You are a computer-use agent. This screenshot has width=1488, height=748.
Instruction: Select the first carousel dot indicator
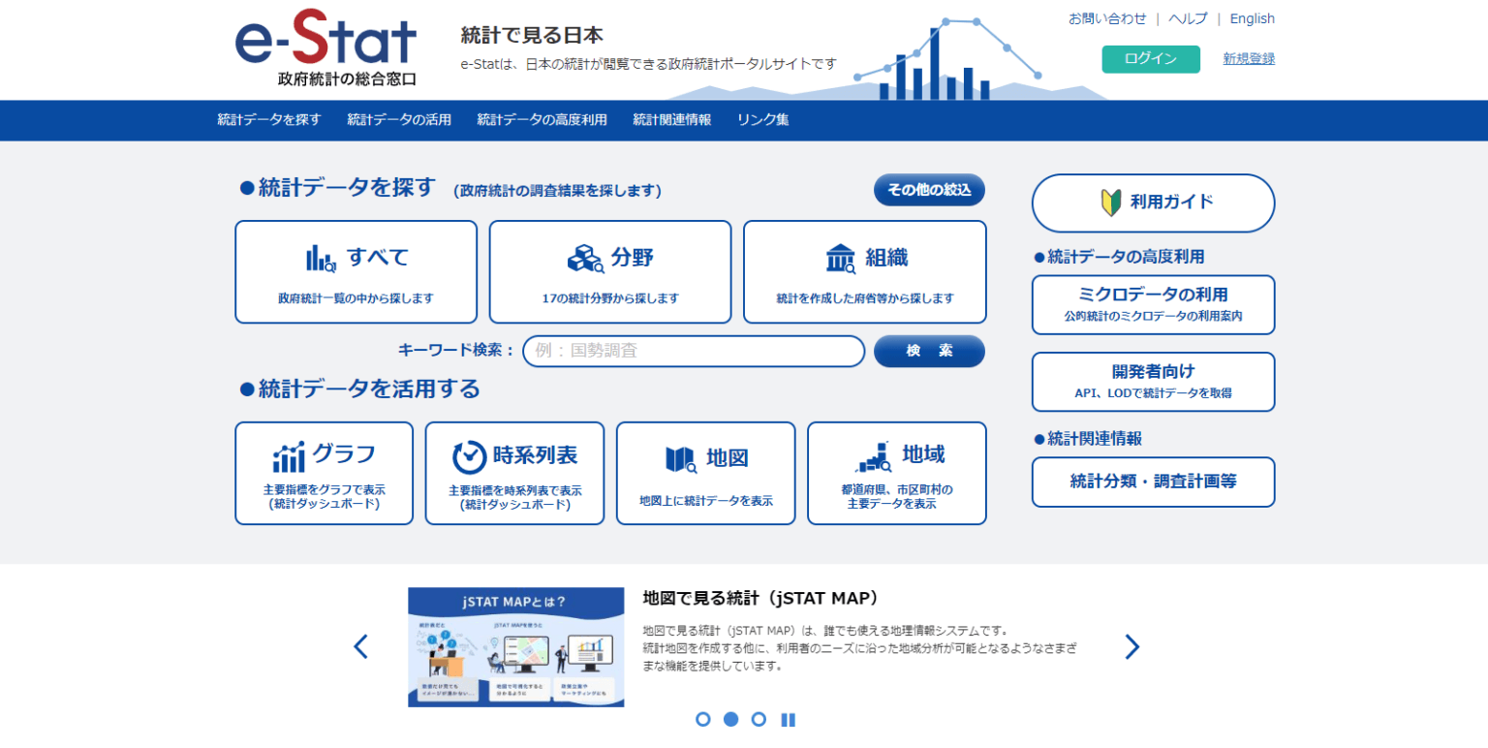pos(703,719)
